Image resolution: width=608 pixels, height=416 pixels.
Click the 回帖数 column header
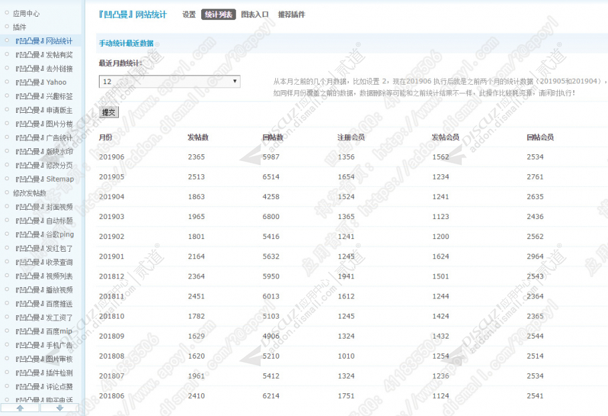[x=273, y=138]
